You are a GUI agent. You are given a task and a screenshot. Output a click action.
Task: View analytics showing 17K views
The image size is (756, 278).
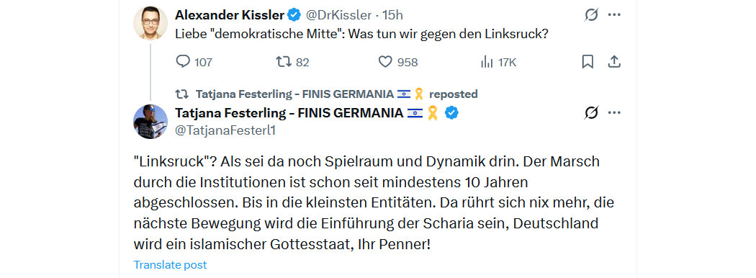(x=498, y=62)
